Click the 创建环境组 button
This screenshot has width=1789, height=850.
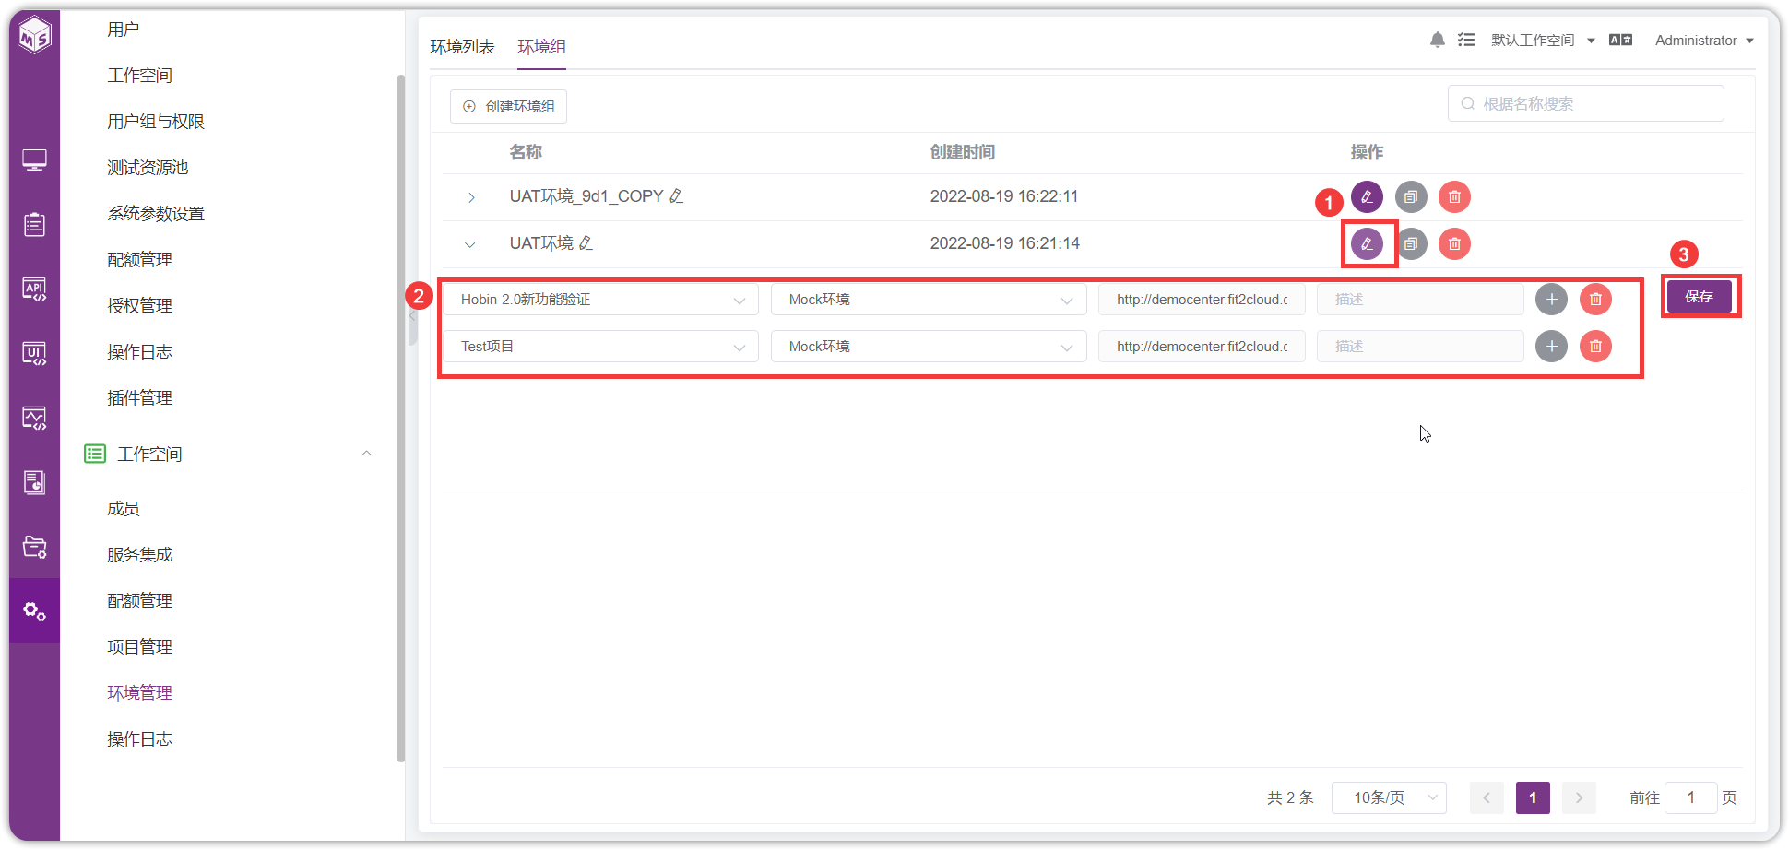point(508,106)
